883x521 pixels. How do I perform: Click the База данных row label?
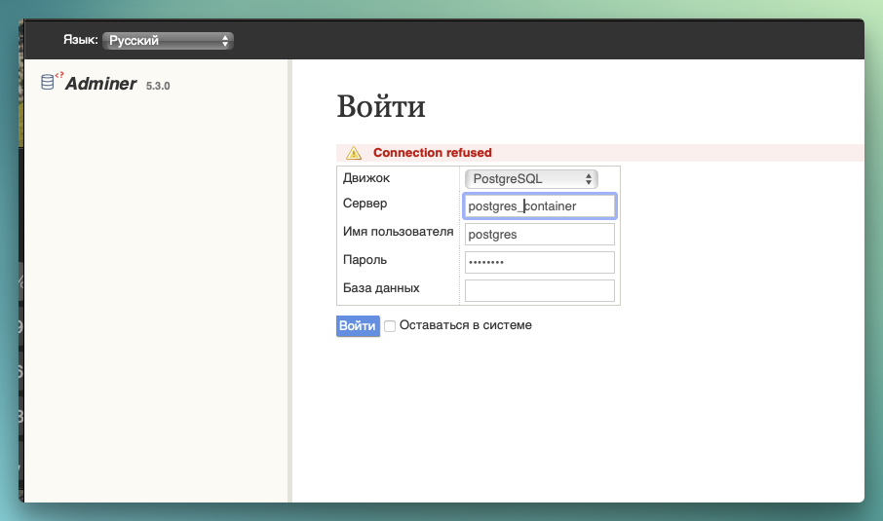tap(381, 287)
